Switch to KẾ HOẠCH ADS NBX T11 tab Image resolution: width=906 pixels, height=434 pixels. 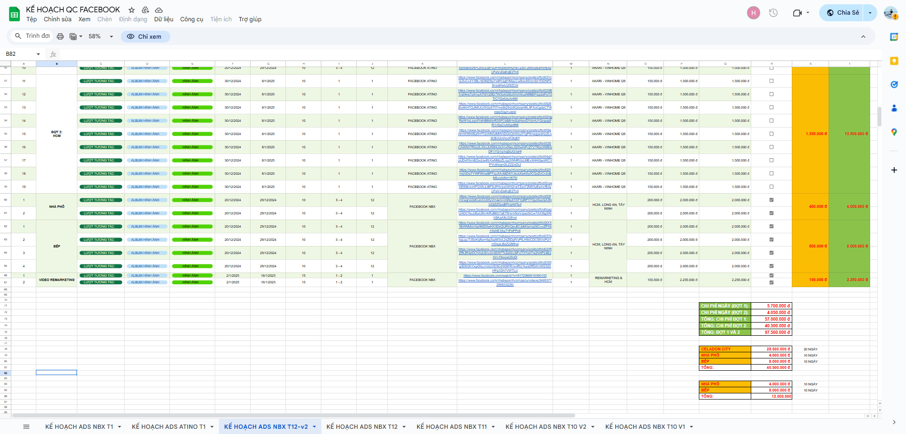tap(451, 427)
